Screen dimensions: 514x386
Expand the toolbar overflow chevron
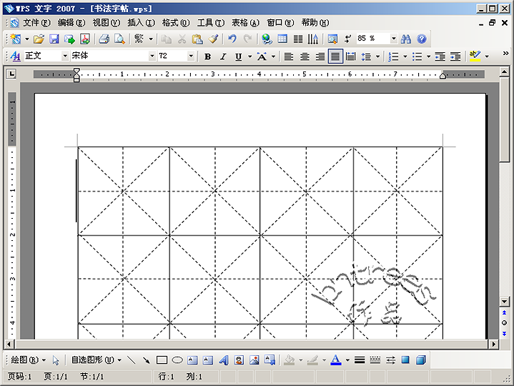coord(505,54)
